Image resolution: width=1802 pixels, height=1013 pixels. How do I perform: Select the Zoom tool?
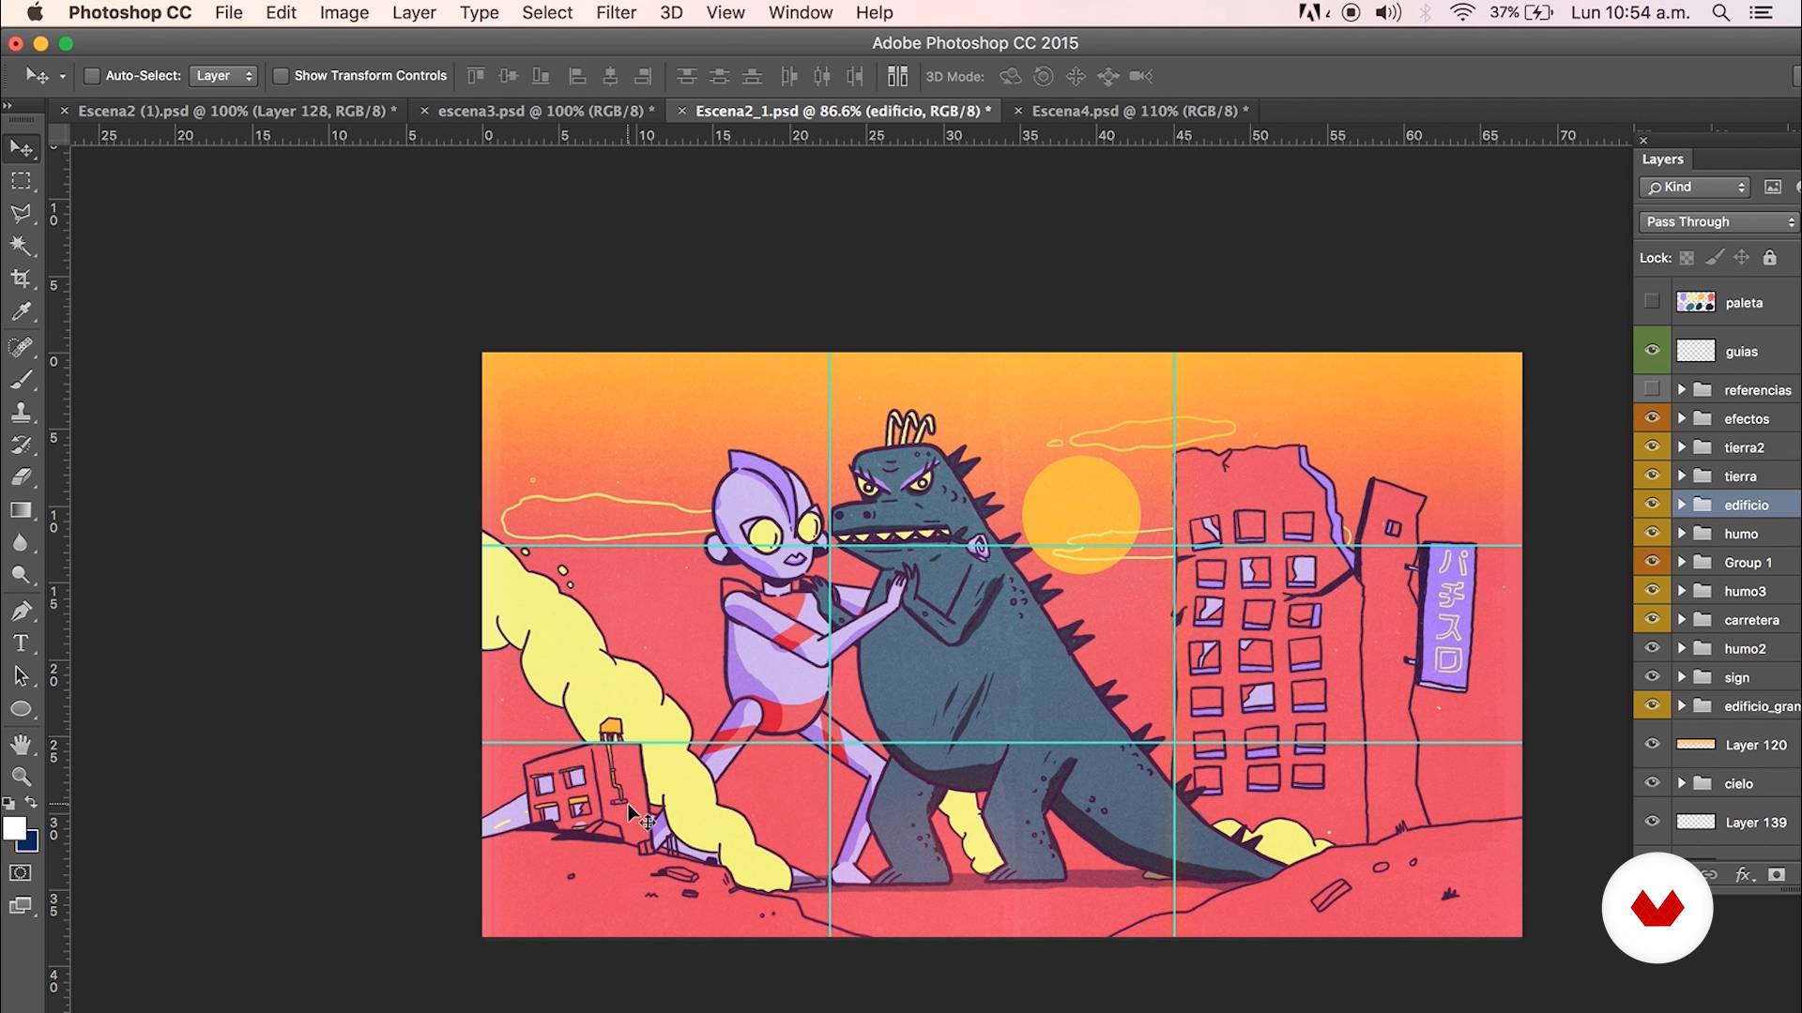pyautogui.click(x=21, y=778)
